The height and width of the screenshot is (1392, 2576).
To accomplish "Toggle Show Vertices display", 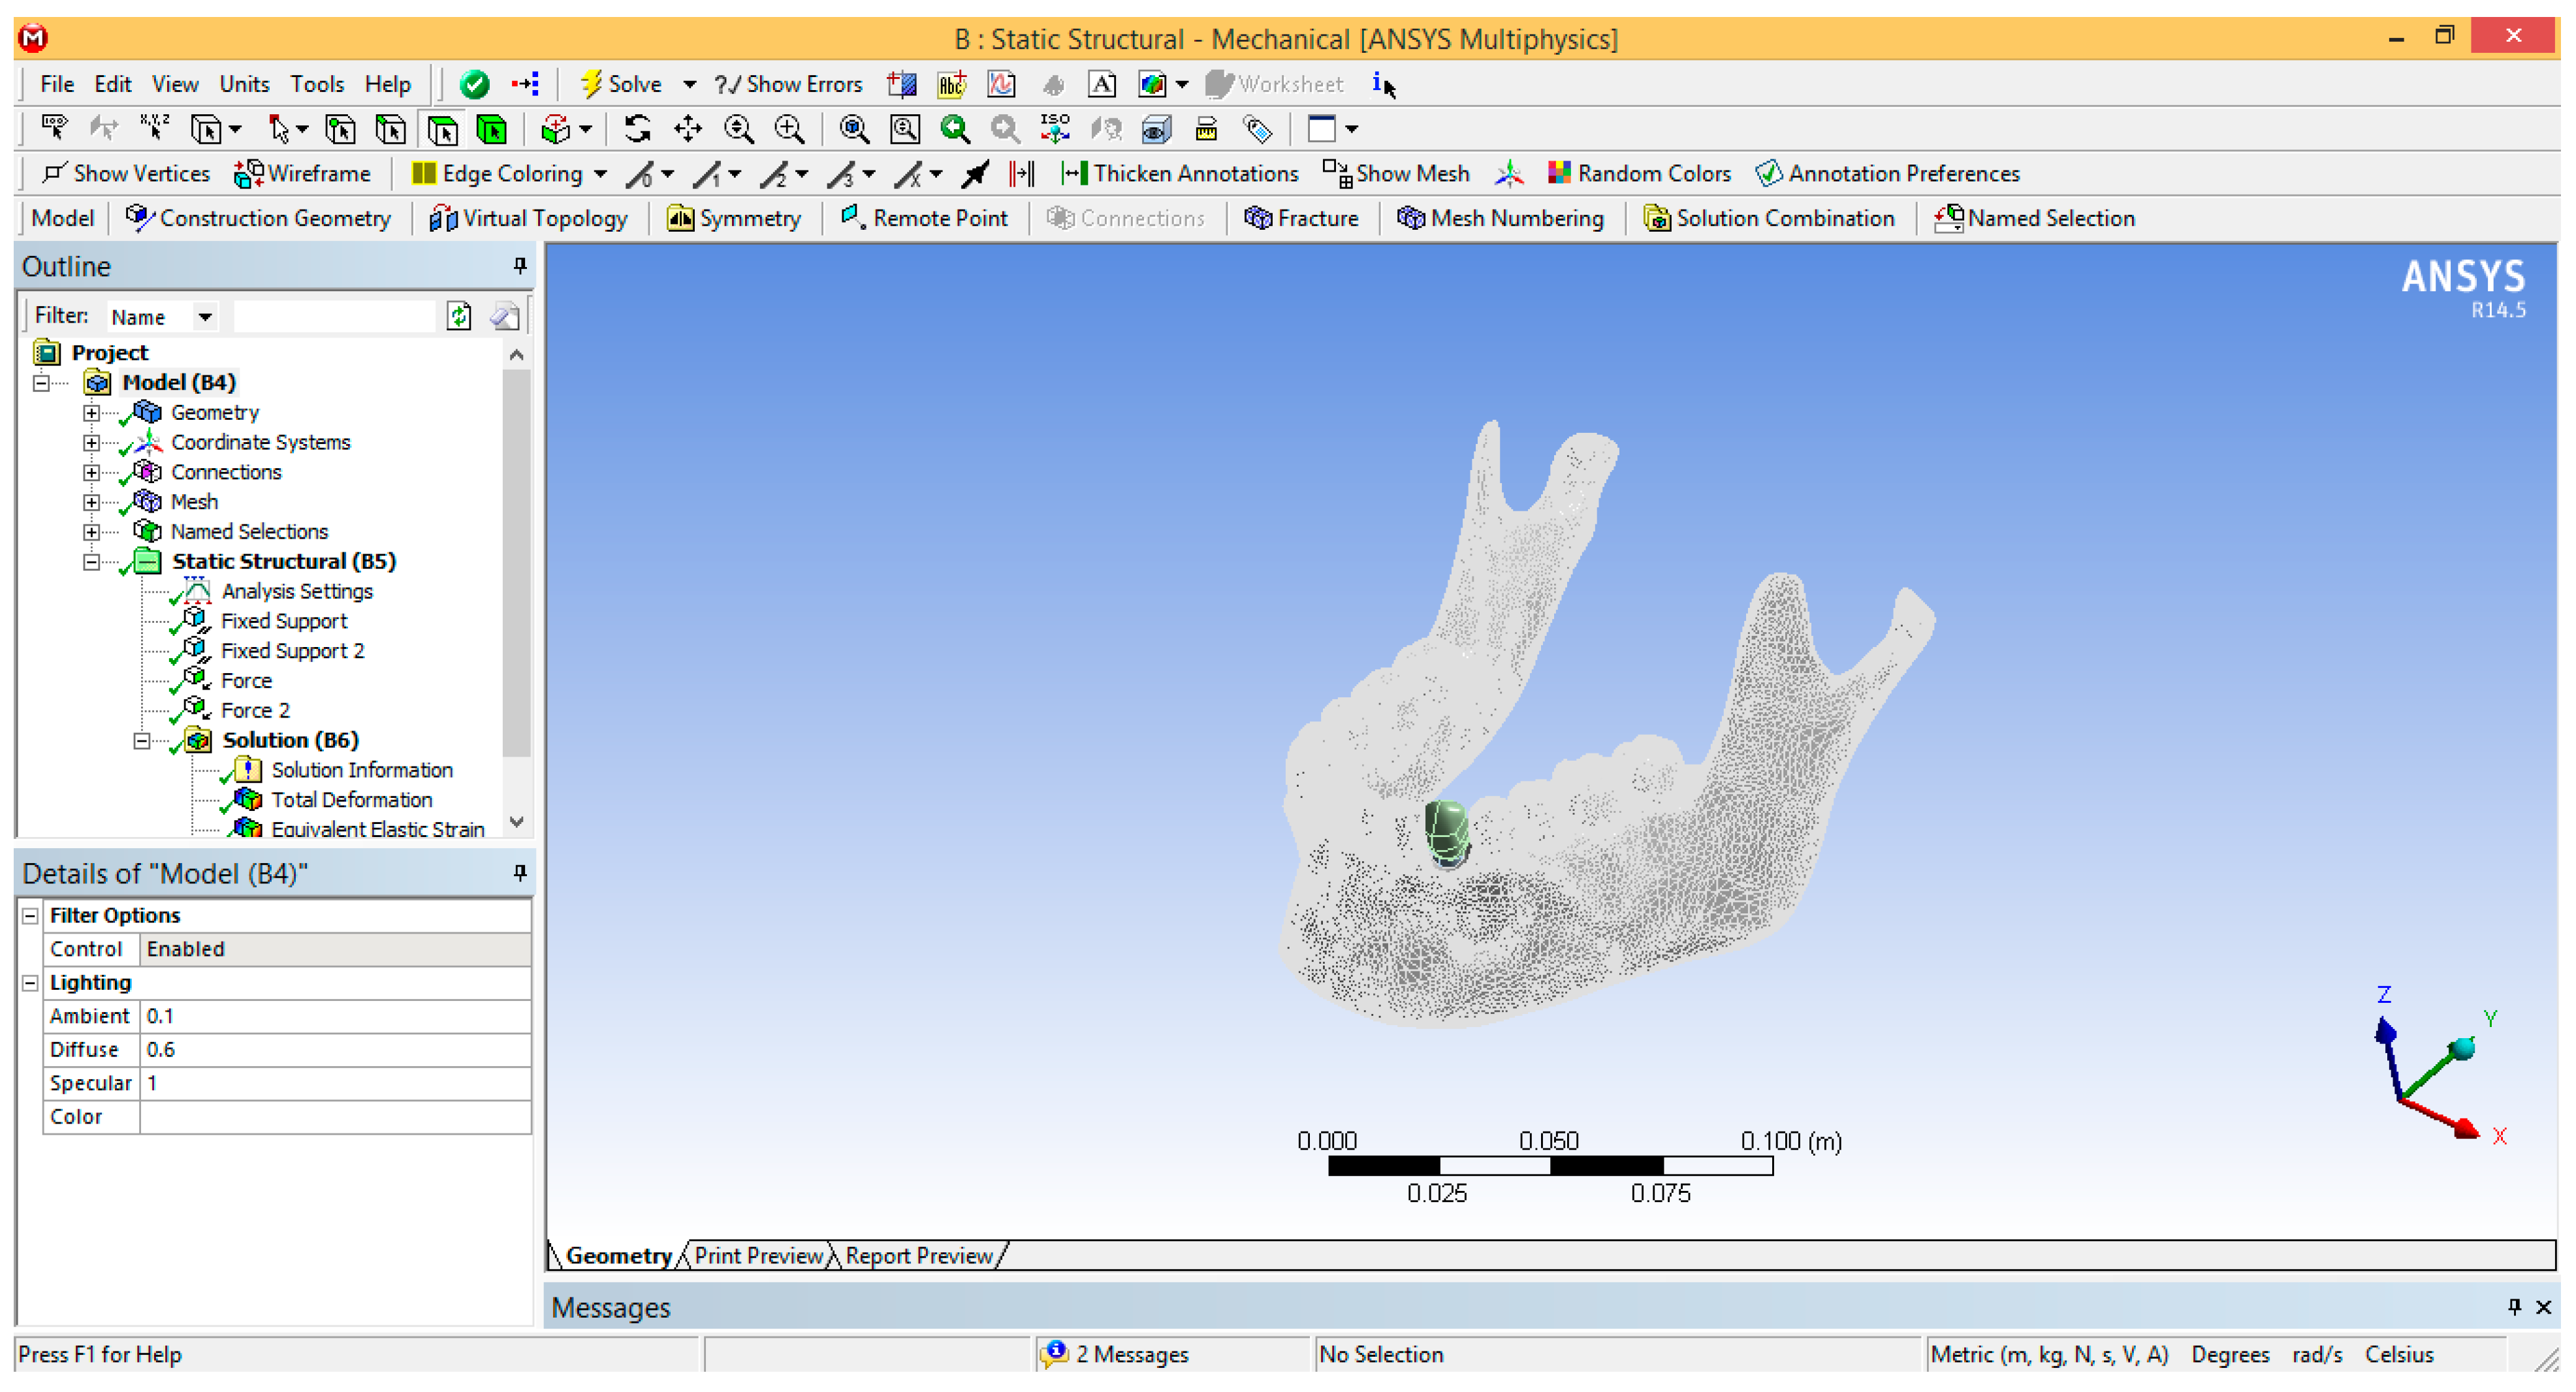I will click(126, 174).
